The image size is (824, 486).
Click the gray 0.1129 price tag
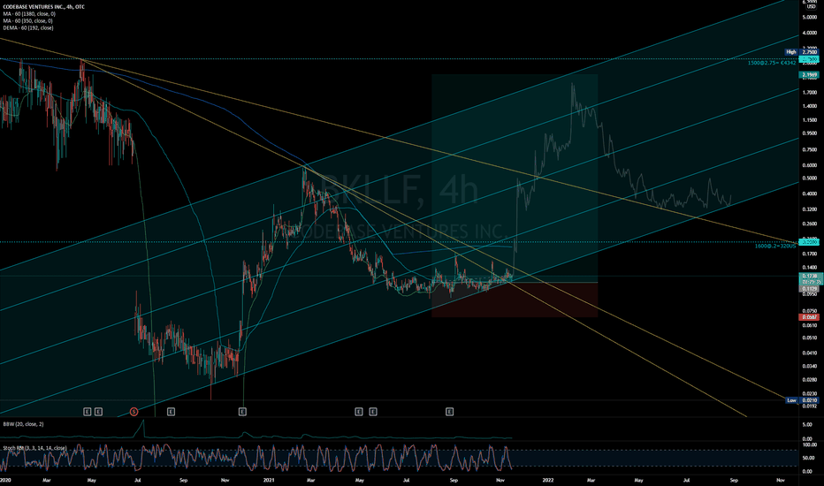(809, 289)
